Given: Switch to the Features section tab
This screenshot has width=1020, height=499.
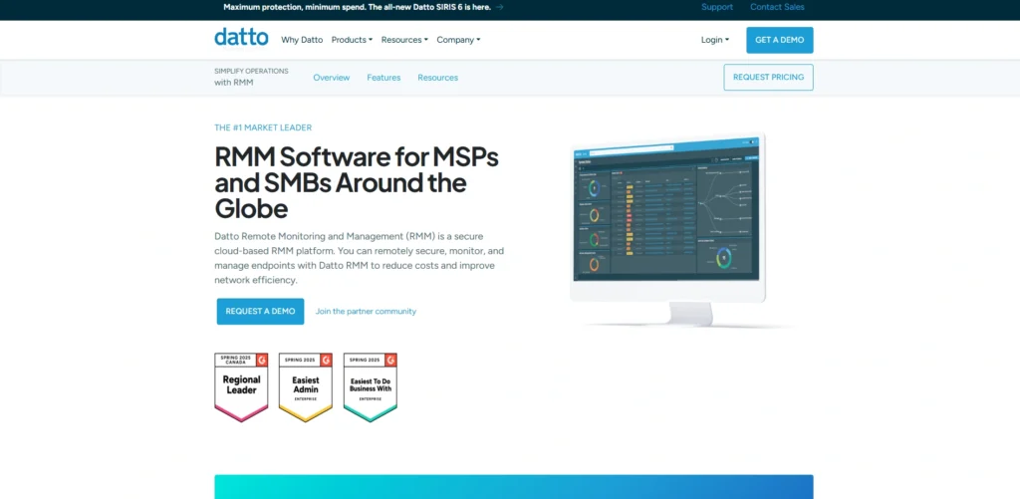Looking at the screenshot, I should (x=383, y=78).
